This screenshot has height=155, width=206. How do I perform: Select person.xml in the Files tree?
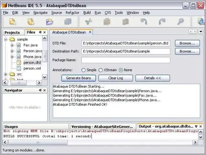pos(32,68)
